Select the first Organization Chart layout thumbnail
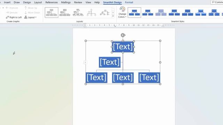The image size is (223, 125). [x=52, y=12]
